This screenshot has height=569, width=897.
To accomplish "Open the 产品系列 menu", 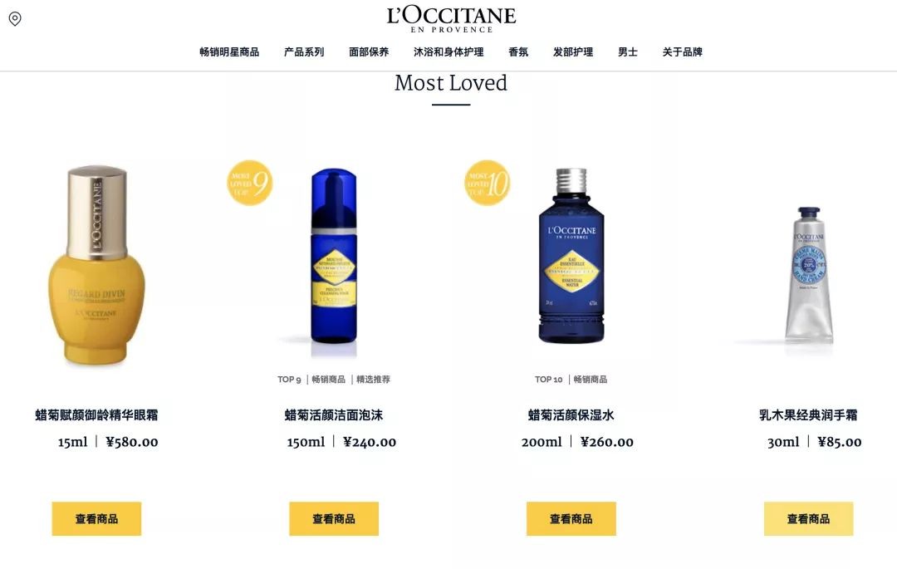I will (304, 52).
